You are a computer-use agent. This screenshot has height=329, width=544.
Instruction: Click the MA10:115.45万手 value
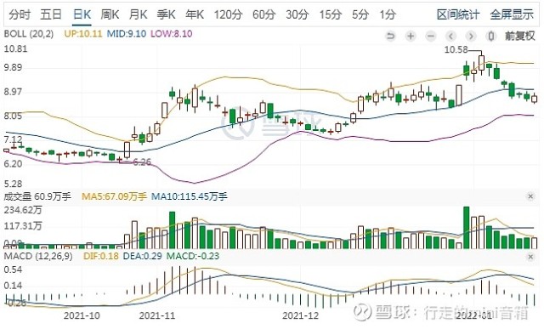pyautogui.click(x=190, y=196)
